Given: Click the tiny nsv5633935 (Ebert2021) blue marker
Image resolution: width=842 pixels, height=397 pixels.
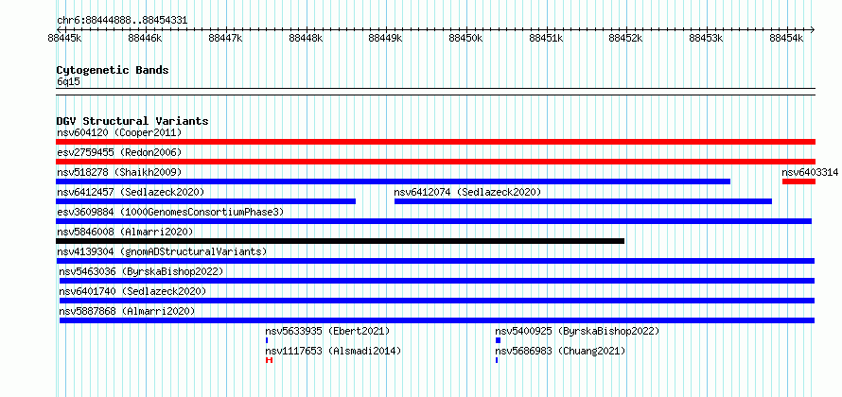Looking at the screenshot, I should 267,340.
